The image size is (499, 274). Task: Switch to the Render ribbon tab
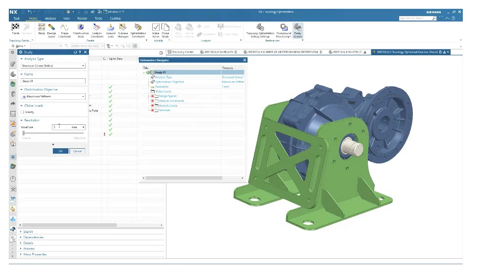click(82, 19)
